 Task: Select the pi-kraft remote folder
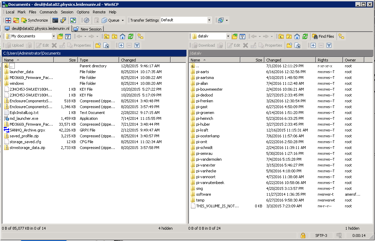click(202, 130)
